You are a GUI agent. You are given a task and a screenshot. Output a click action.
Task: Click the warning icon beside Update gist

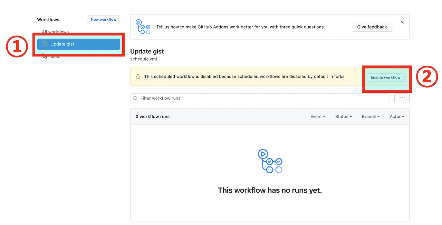point(44,44)
